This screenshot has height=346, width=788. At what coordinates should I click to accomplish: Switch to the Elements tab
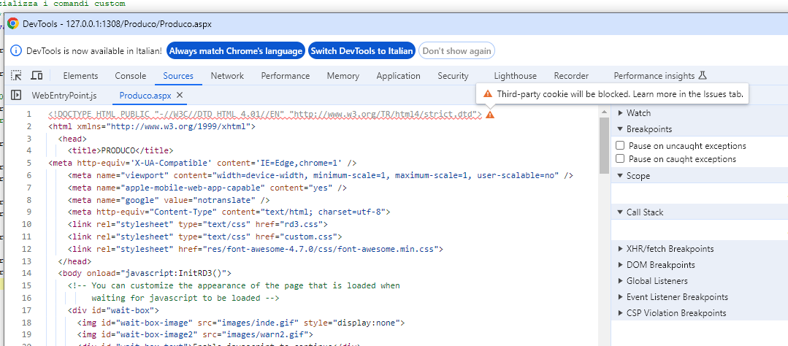[80, 76]
